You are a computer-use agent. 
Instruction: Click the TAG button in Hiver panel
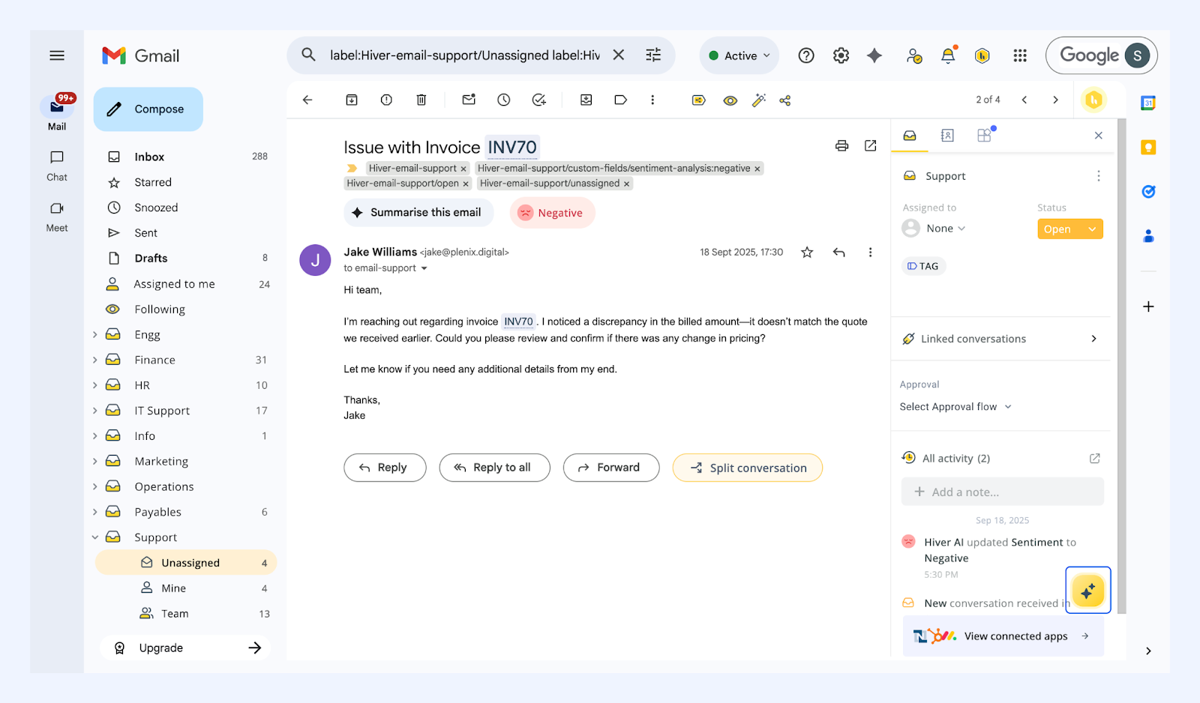[923, 266]
